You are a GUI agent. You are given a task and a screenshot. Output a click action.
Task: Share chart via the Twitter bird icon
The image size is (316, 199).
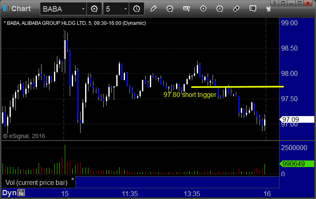(x=268, y=9)
